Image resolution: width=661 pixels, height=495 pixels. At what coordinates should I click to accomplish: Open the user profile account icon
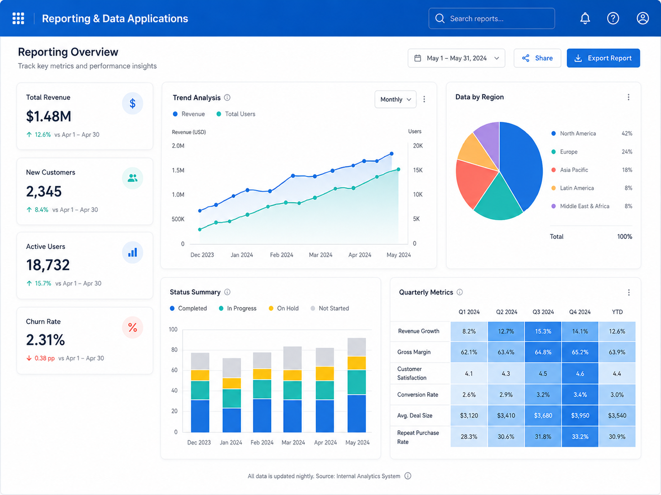(x=643, y=18)
